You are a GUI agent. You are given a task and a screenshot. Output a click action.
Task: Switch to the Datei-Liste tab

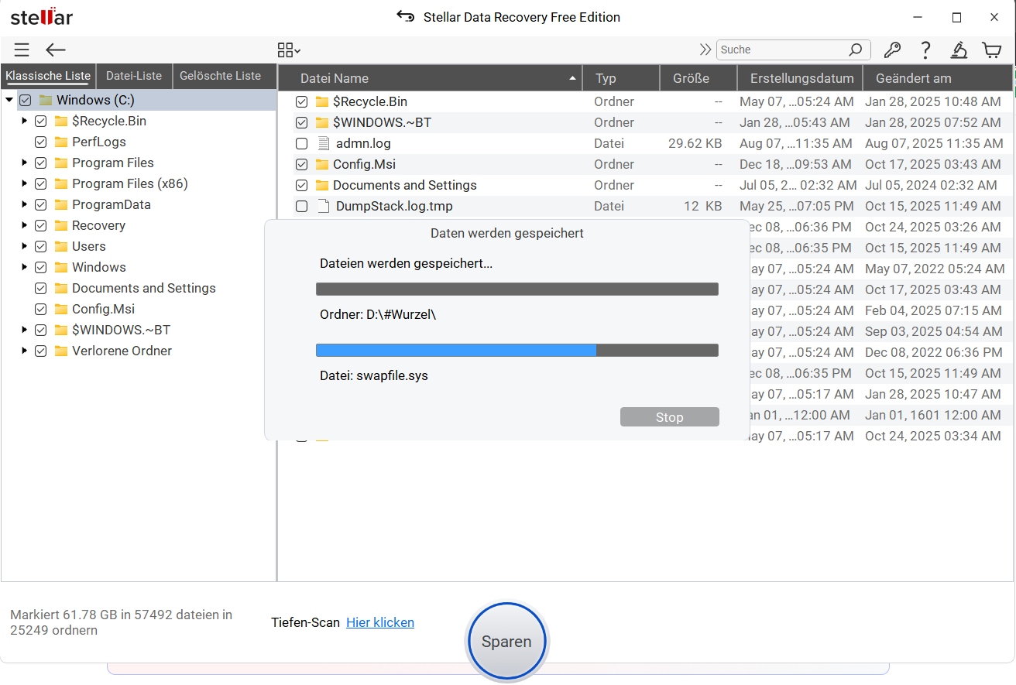[x=134, y=76]
